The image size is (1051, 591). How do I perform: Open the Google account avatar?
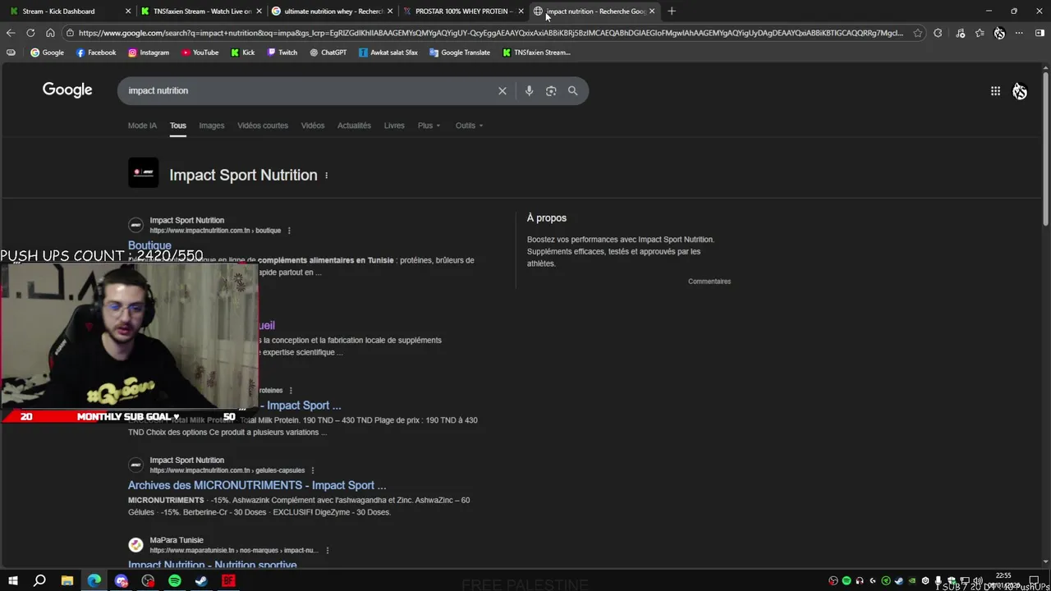tap(1019, 91)
